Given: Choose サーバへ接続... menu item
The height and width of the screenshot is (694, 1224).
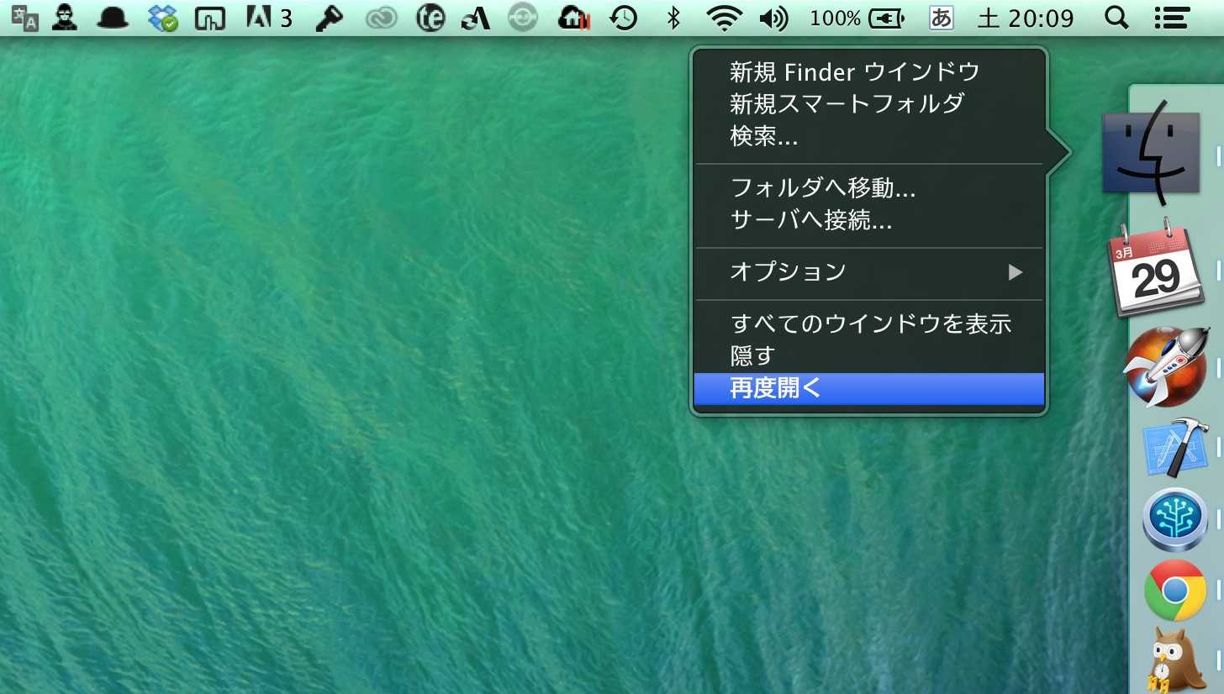Looking at the screenshot, I should tap(869, 221).
